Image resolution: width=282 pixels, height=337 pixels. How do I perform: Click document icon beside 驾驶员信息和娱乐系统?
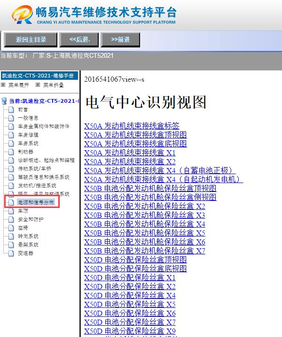click(11, 177)
